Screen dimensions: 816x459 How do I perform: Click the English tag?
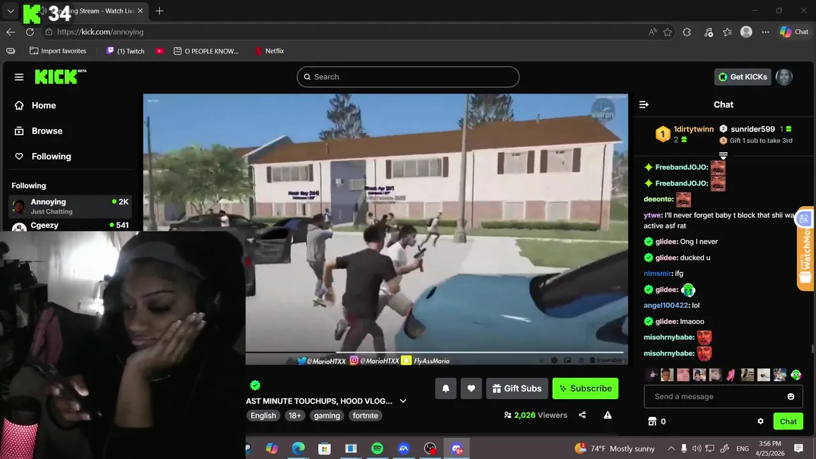(x=263, y=416)
